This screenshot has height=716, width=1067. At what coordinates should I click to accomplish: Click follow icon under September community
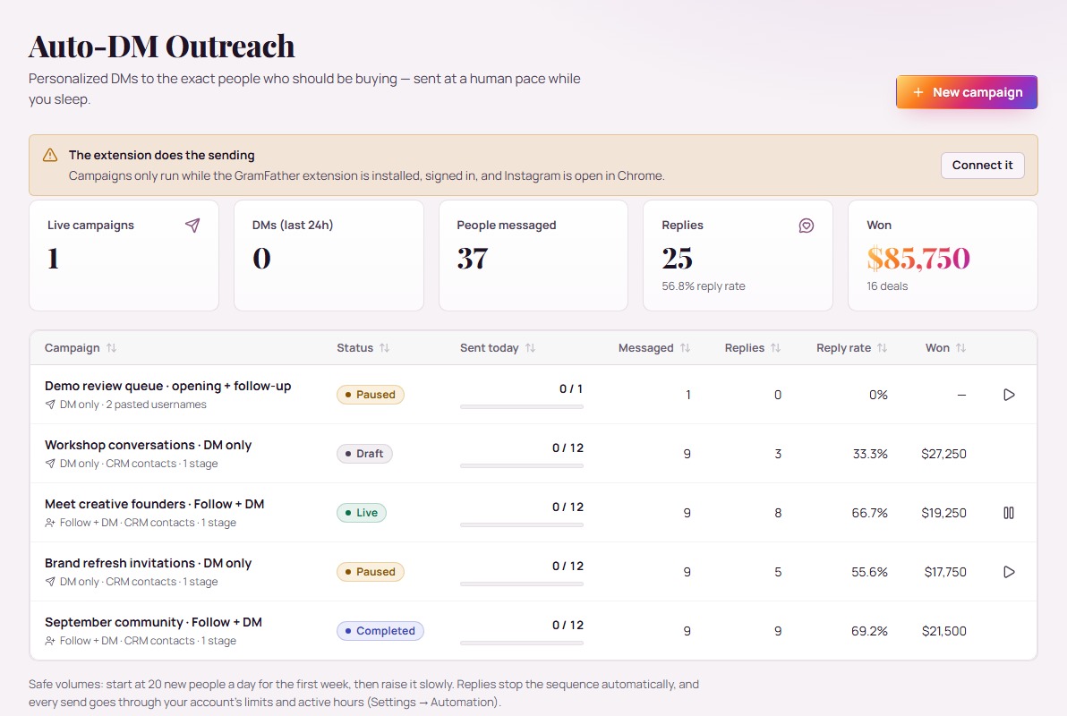[x=49, y=641]
